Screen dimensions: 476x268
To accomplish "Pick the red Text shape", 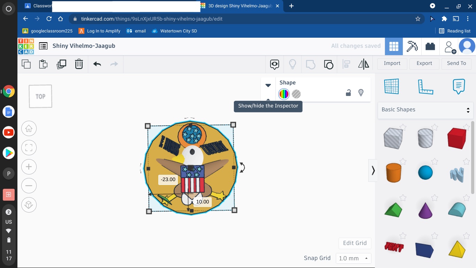I will pyautogui.click(x=394, y=247).
